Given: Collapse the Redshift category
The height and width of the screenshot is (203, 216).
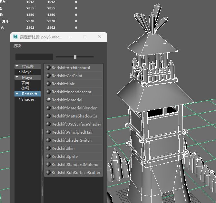Looking at the screenshot, I should tap(17, 94).
